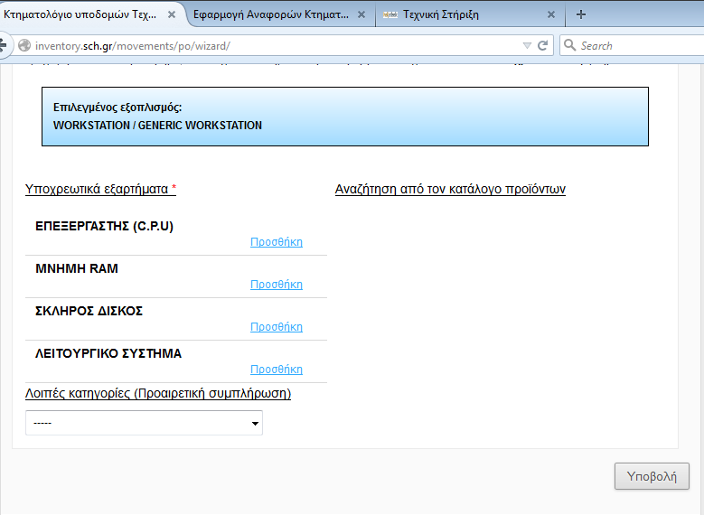The image size is (704, 515).
Task: Click the Υποχρεωτικά εξαρτήματα heading
Action: pos(100,189)
